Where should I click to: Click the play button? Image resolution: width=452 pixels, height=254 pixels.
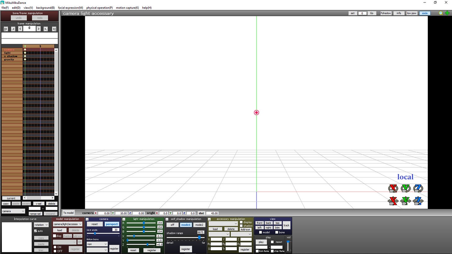click(x=261, y=242)
